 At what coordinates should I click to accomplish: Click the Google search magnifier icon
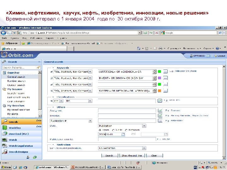pos(220,33)
